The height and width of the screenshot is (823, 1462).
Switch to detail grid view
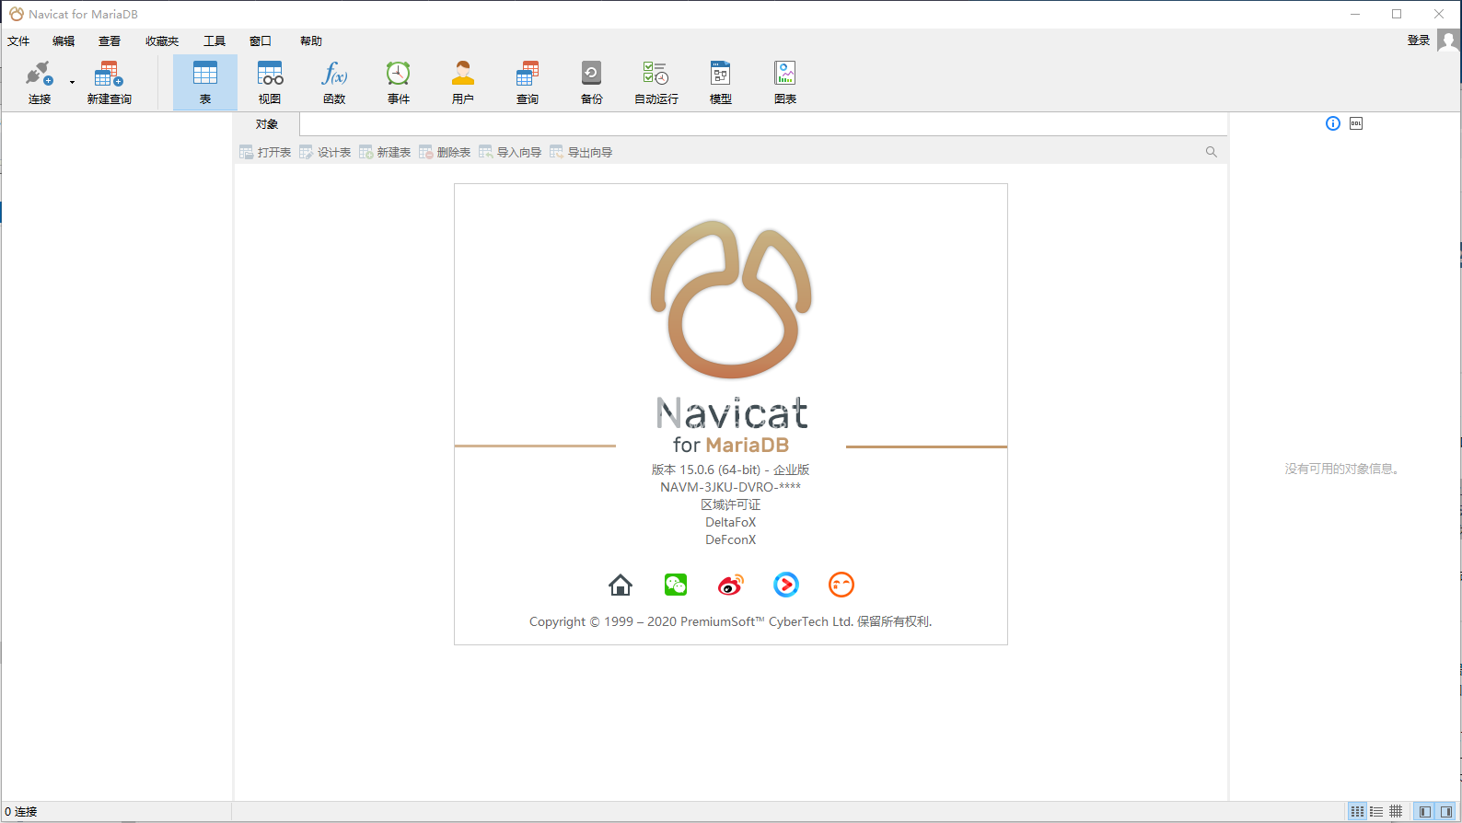pos(1396,812)
